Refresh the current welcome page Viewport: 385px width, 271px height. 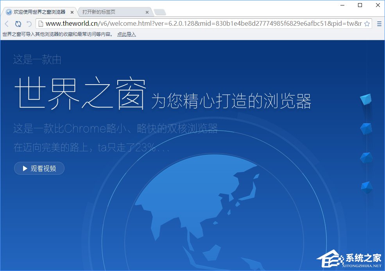click(18, 24)
